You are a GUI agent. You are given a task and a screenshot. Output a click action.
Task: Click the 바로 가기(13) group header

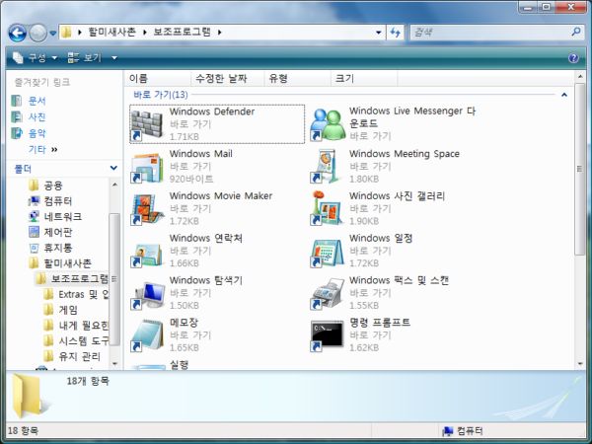click(x=160, y=95)
